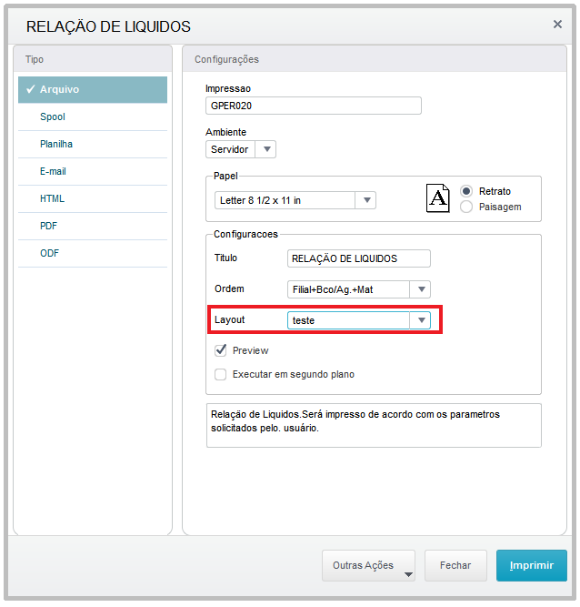Click the Fechar button
Image resolution: width=580 pixels, height=607 pixels.
(455, 565)
